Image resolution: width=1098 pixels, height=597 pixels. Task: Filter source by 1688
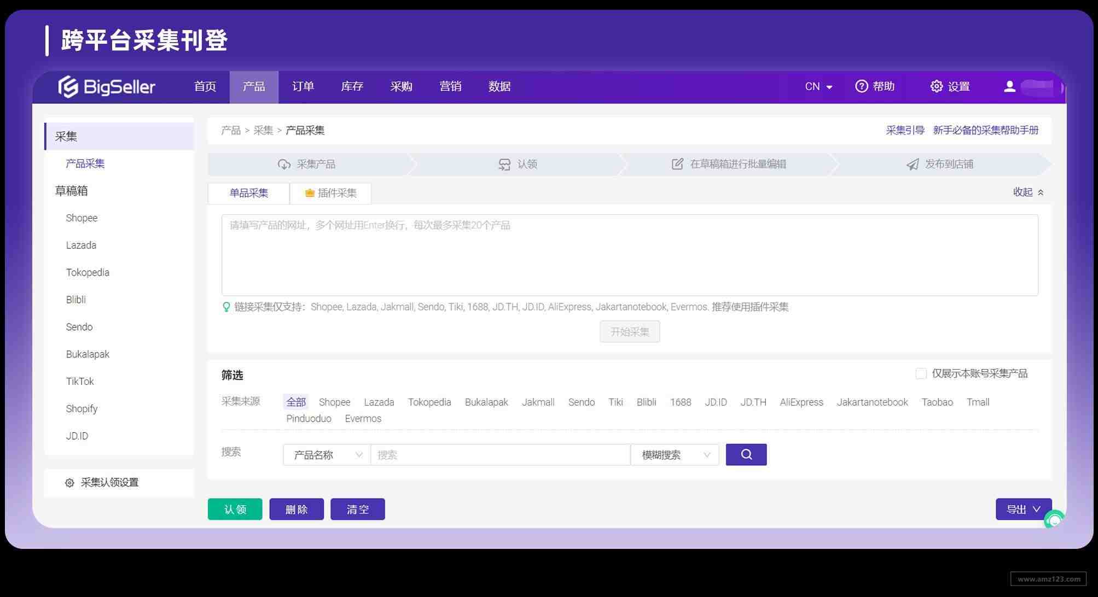pyautogui.click(x=681, y=402)
